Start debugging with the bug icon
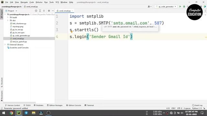This screenshot has height=116, width=207. pos(184,6)
